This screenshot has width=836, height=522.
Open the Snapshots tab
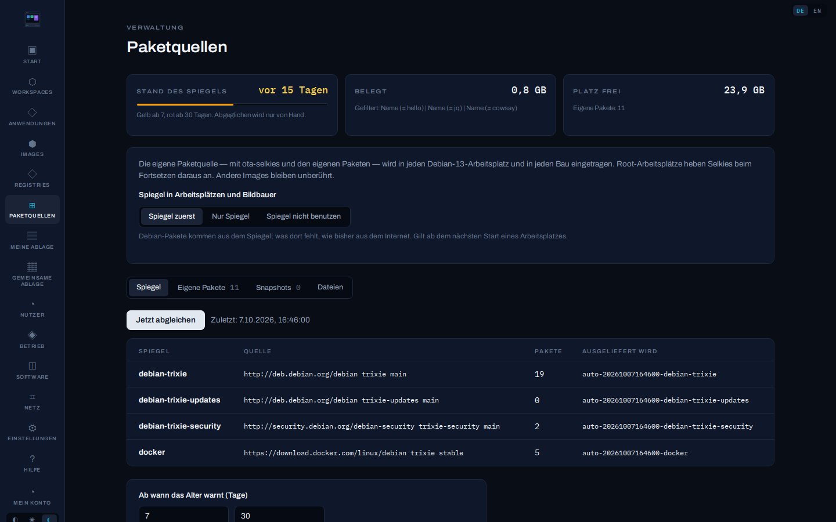(x=278, y=288)
